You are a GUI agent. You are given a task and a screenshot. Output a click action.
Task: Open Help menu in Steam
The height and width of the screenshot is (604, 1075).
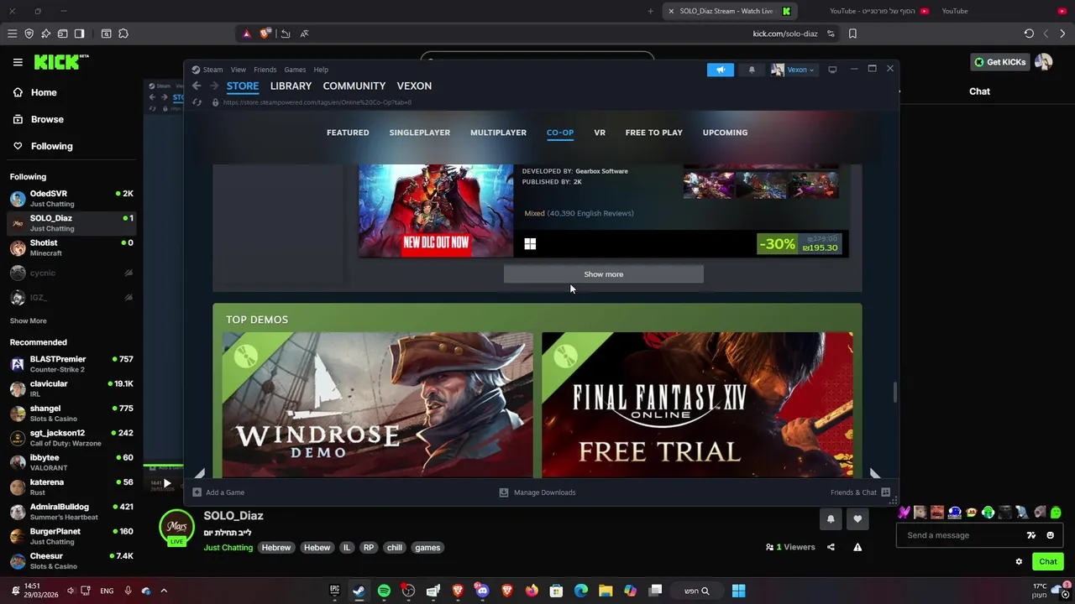click(321, 70)
